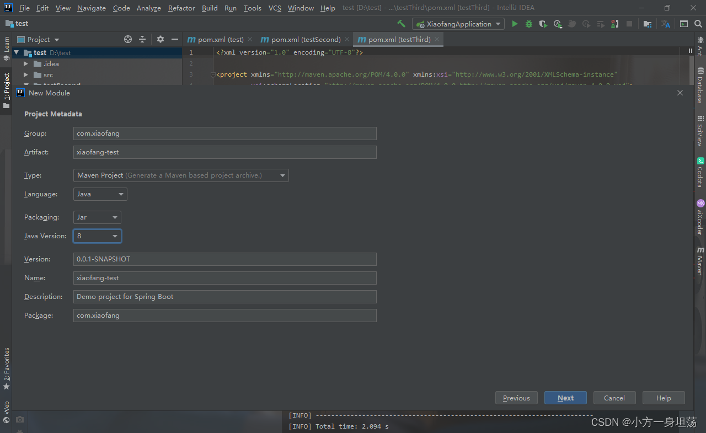Open Project Structure icon in toolbar
This screenshot has height=433, width=706.
648,24
